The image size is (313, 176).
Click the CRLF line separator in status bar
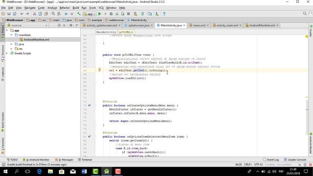point(248,164)
